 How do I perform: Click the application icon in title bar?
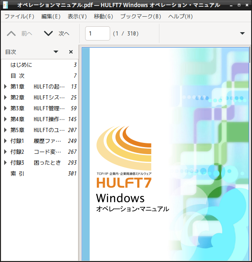point(5,5)
